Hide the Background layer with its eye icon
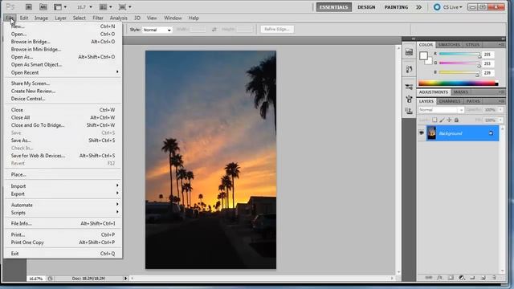The image size is (514, 289). pyautogui.click(x=422, y=133)
